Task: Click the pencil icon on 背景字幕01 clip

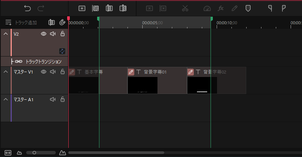Action: pos(131,72)
